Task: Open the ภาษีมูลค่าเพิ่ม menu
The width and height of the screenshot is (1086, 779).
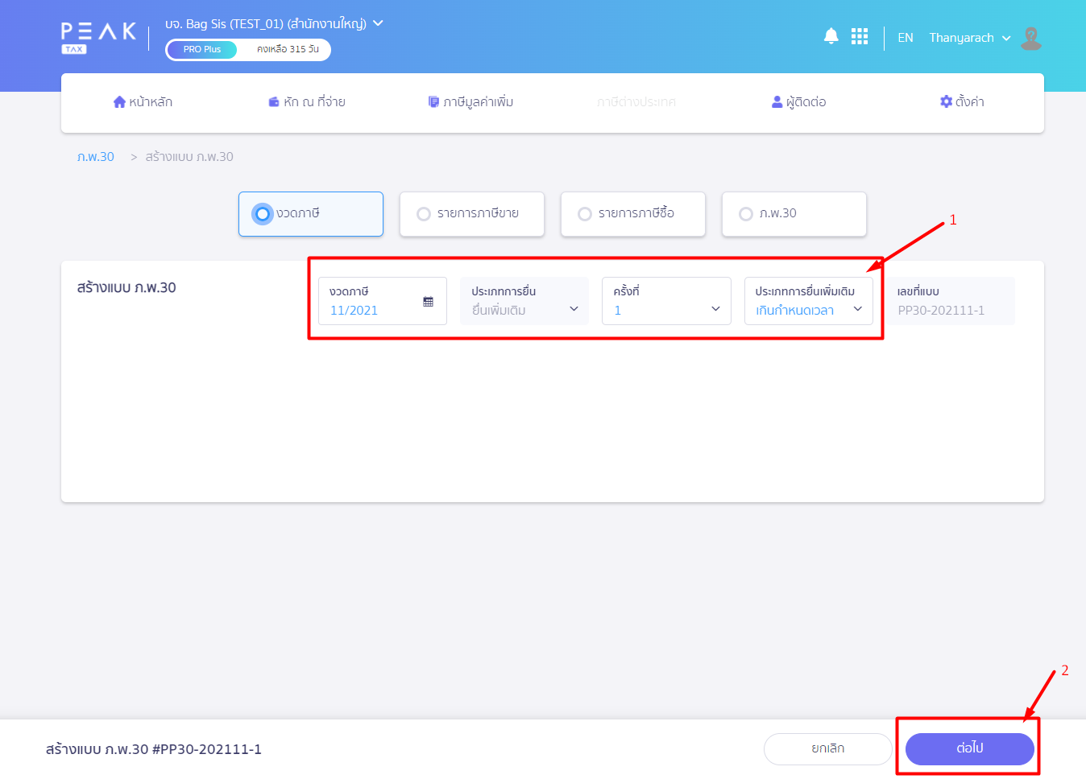Action: coord(470,102)
